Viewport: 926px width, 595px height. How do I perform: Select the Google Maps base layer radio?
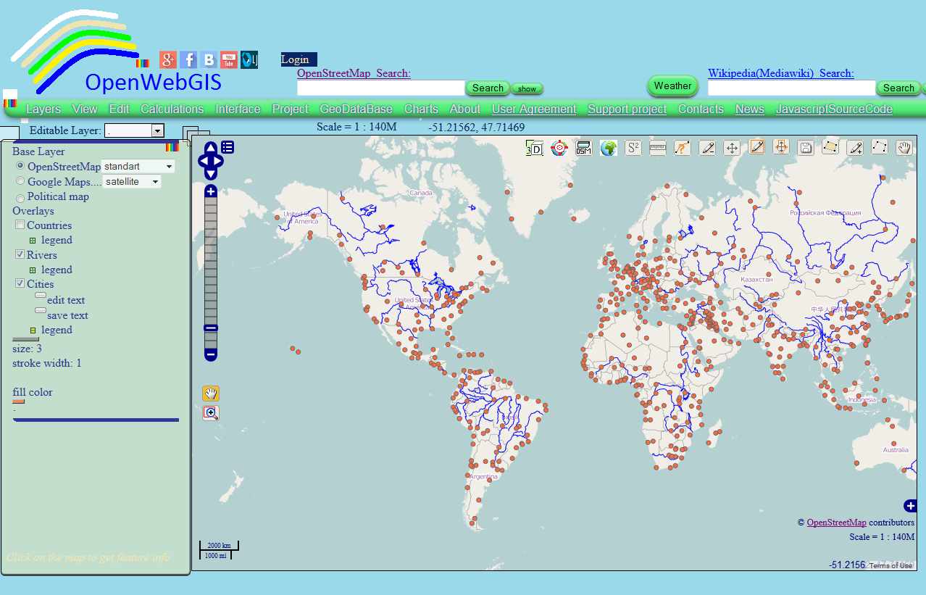20,181
